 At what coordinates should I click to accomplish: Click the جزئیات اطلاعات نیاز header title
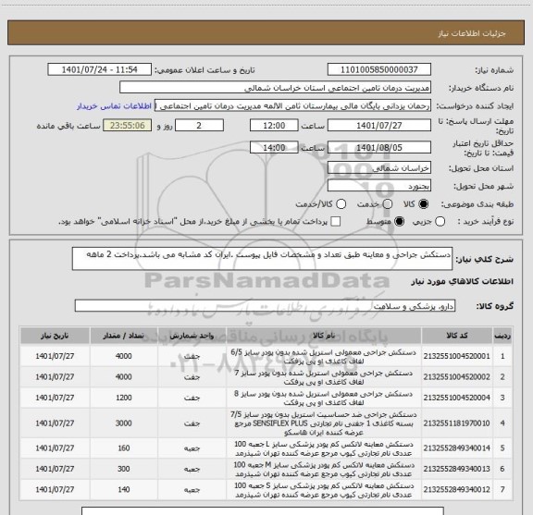pos(472,33)
